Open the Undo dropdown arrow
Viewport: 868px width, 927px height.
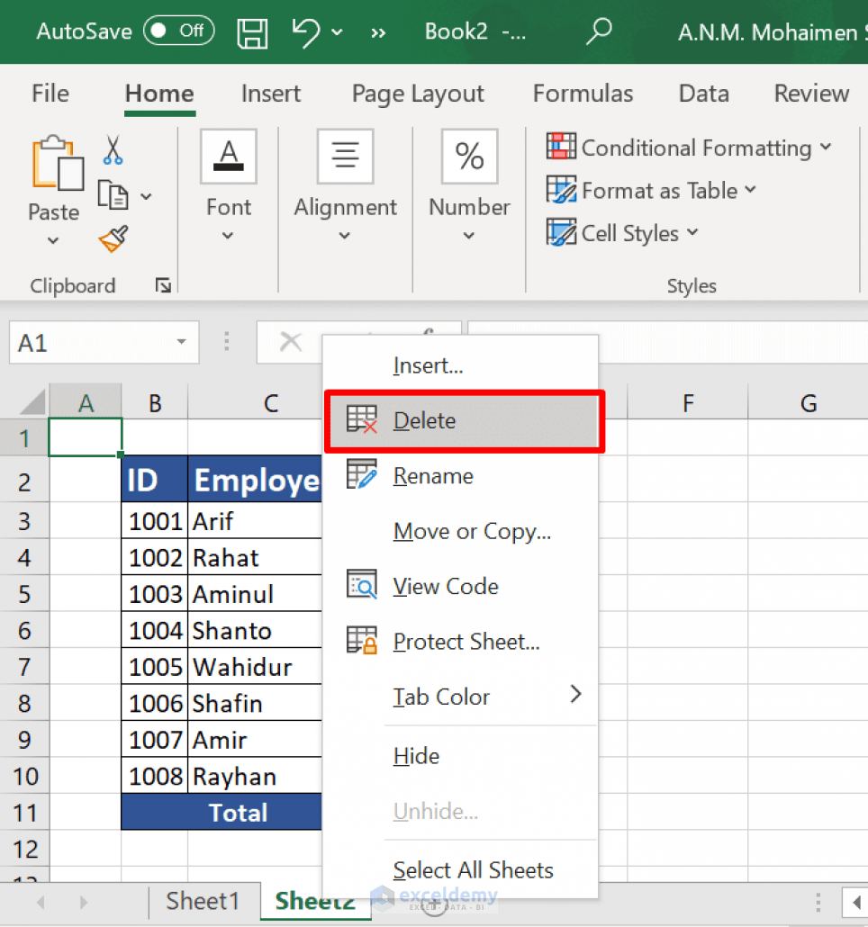click(338, 31)
